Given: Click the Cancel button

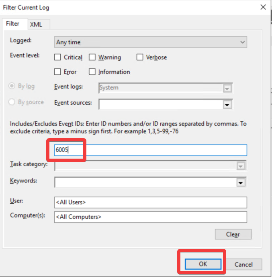Looking at the screenshot, I should click(x=243, y=265).
